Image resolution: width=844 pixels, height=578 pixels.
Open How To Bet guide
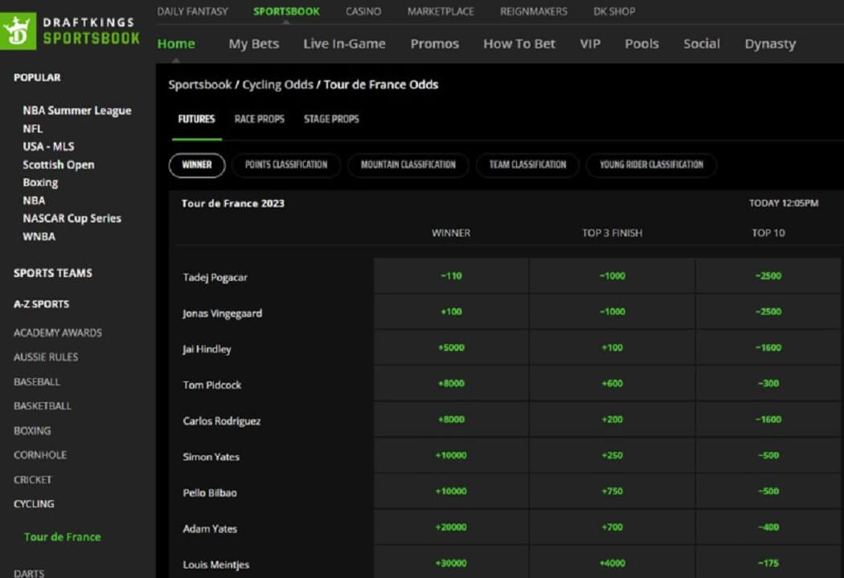[519, 43]
